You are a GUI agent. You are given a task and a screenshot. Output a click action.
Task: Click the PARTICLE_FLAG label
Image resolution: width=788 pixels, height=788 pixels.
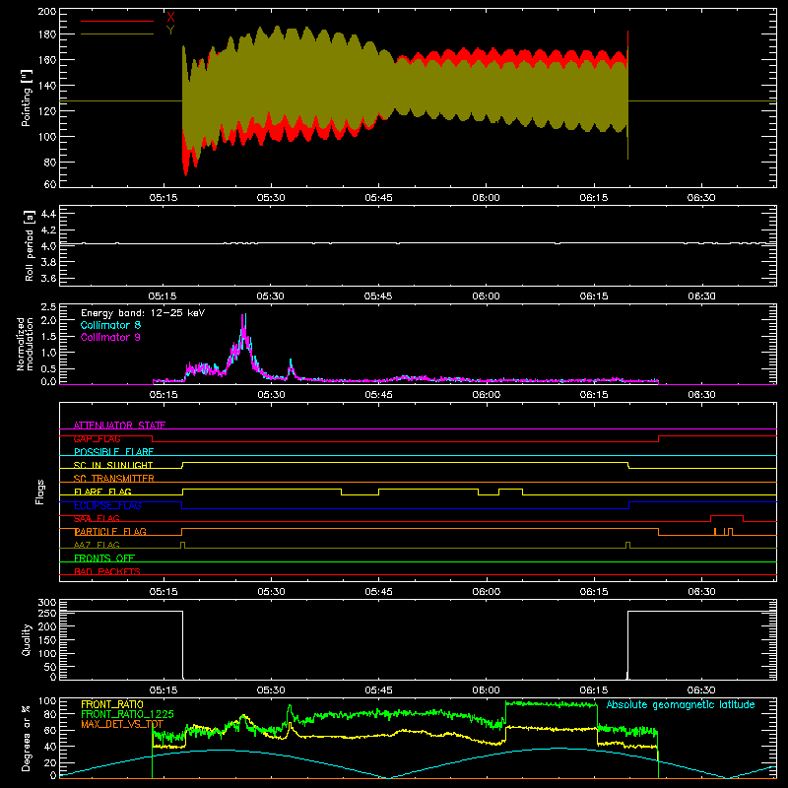(x=110, y=531)
